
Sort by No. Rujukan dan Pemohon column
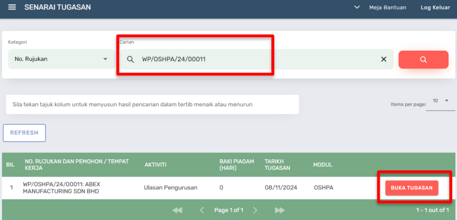click(x=77, y=164)
